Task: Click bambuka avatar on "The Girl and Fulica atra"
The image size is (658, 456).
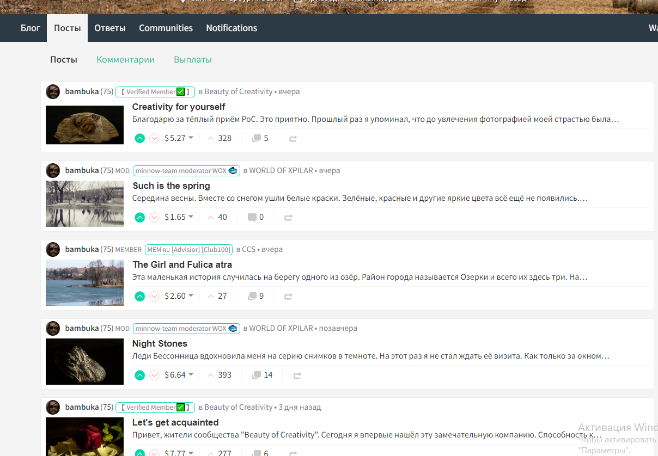Action: [53, 249]
